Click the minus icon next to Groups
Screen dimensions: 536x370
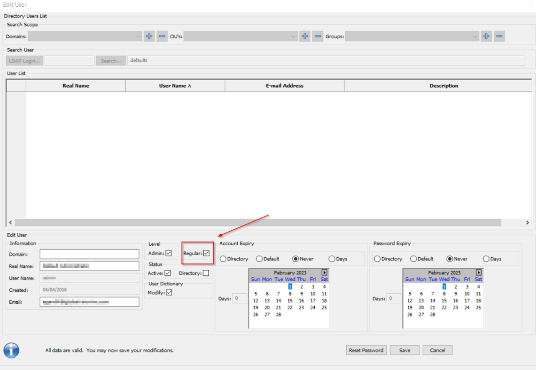click(499, 36)
